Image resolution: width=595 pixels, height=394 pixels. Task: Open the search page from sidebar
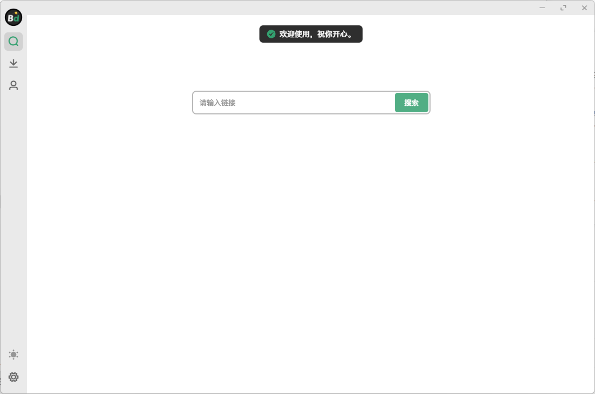tap(14, 42)
